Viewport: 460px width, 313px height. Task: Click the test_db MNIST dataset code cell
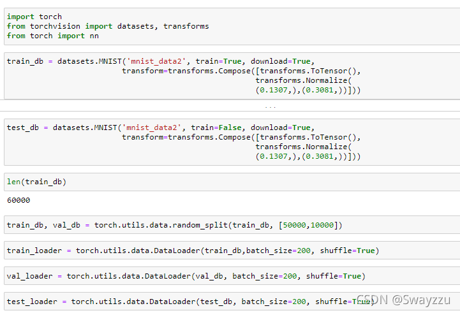click(x=232, y=142)
